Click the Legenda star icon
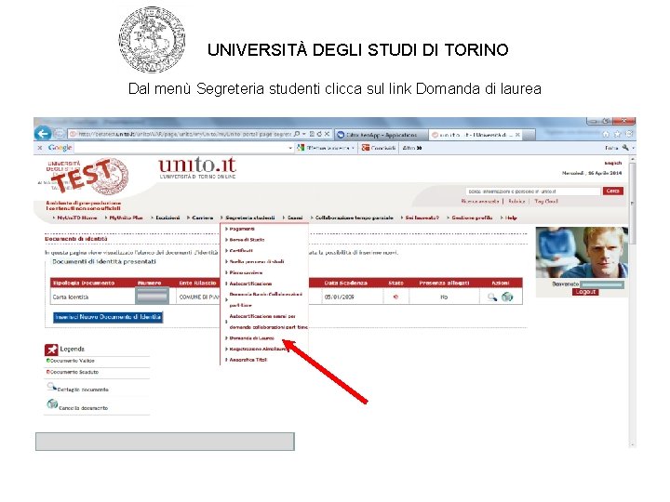 click(x=51, y=350)
